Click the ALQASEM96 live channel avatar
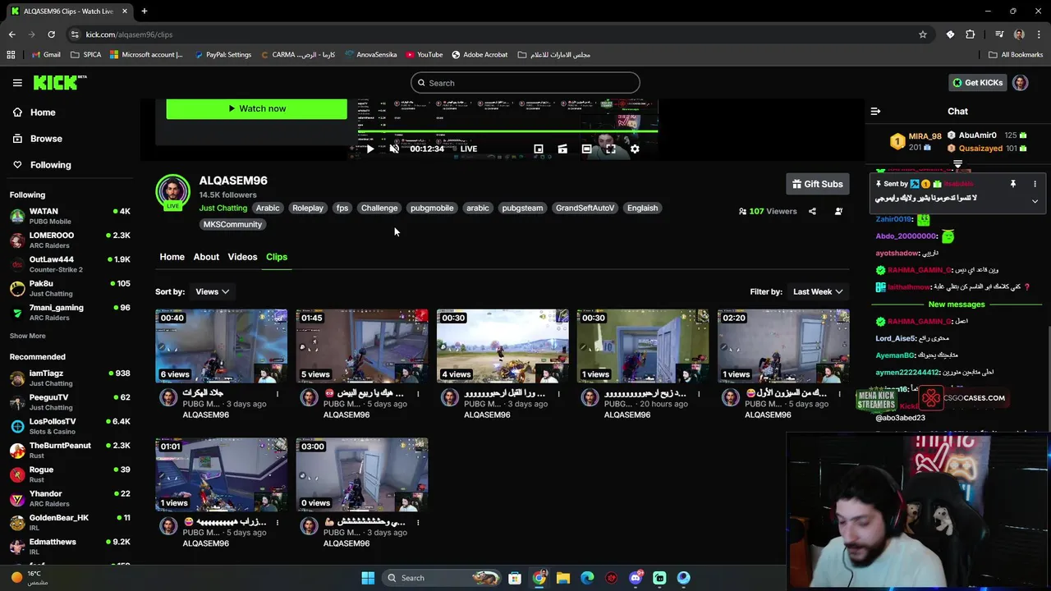The image size is (1051, 591). (x=172, y=191)
